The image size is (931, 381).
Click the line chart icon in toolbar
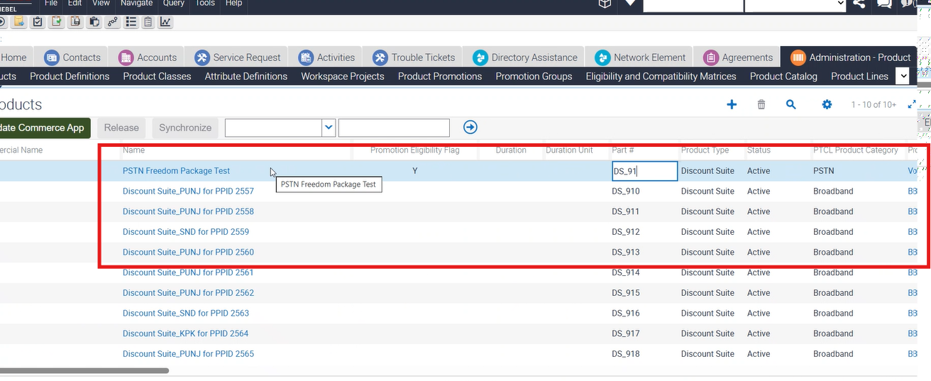coord(165,22)
